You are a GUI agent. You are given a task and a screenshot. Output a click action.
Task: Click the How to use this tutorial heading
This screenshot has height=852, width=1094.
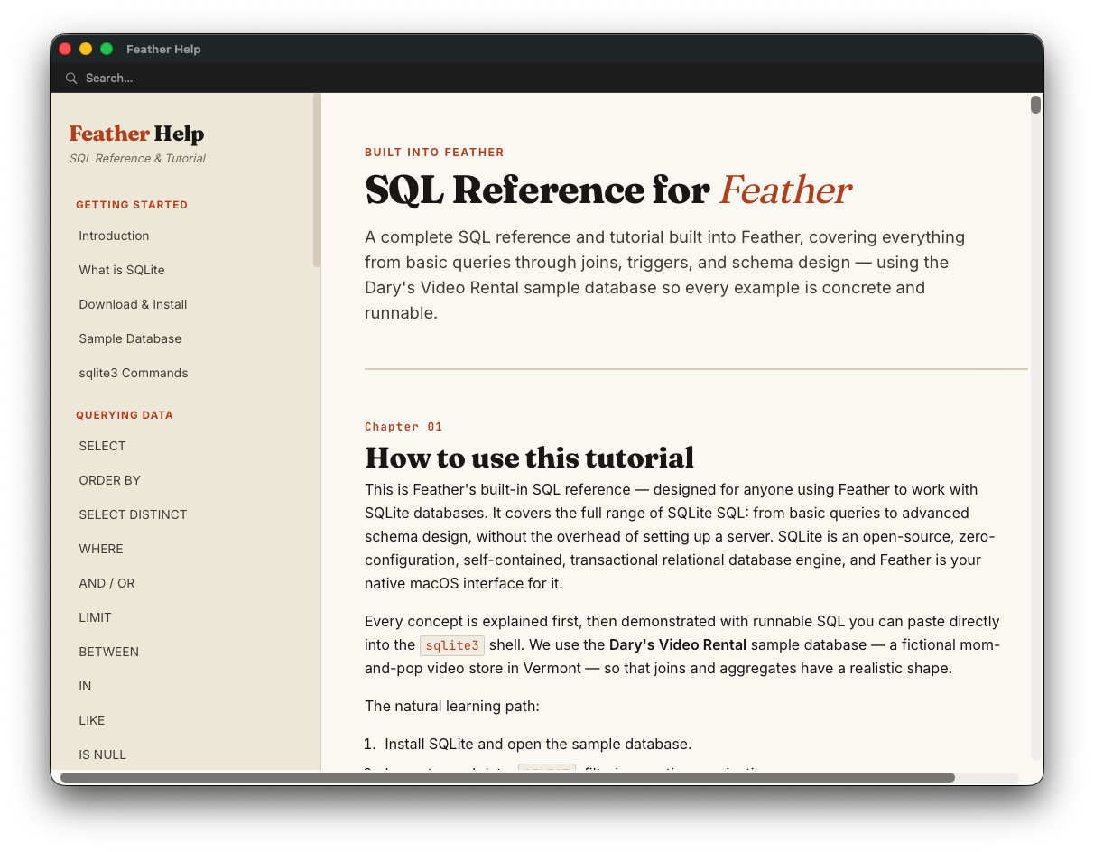point(529,458)
